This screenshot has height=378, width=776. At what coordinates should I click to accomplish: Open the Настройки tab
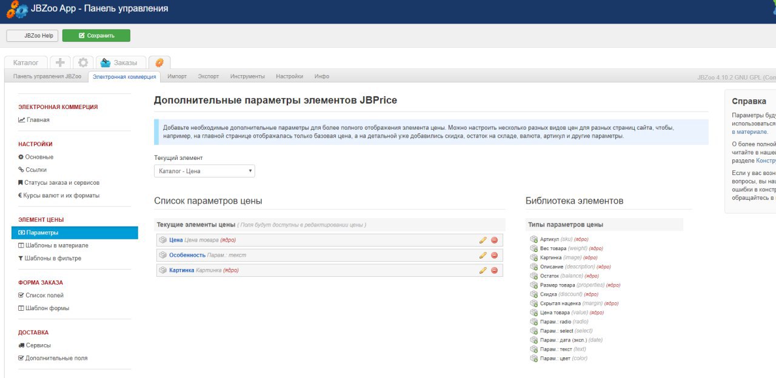[289, 76]
